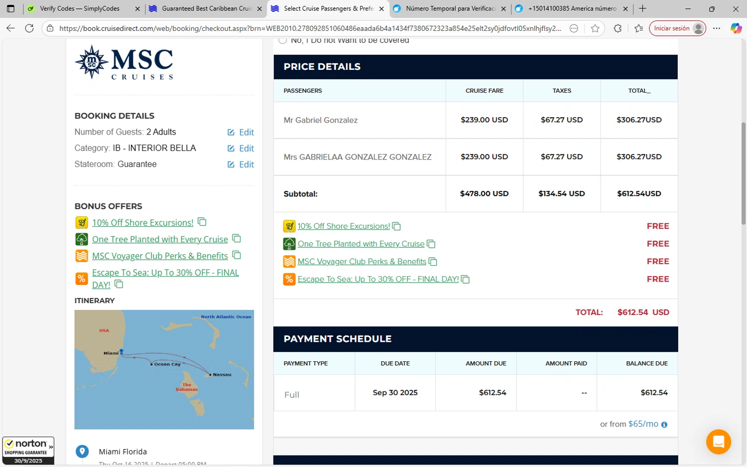Click the address bar circular icon near URL end

point(574,28)
